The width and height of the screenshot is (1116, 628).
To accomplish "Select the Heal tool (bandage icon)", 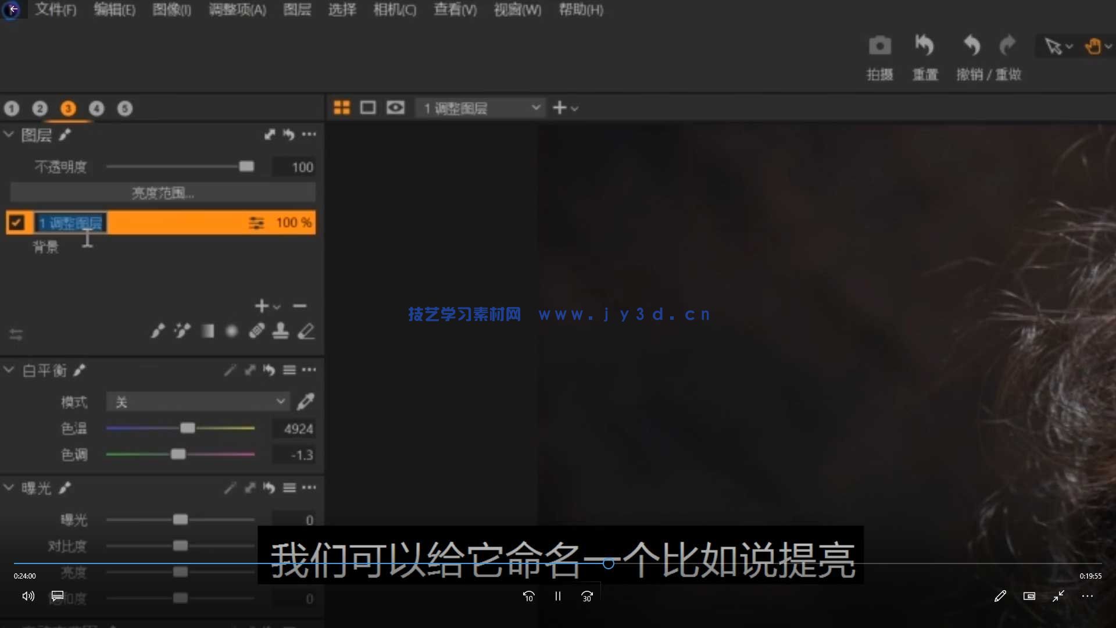I will point(256,330).
